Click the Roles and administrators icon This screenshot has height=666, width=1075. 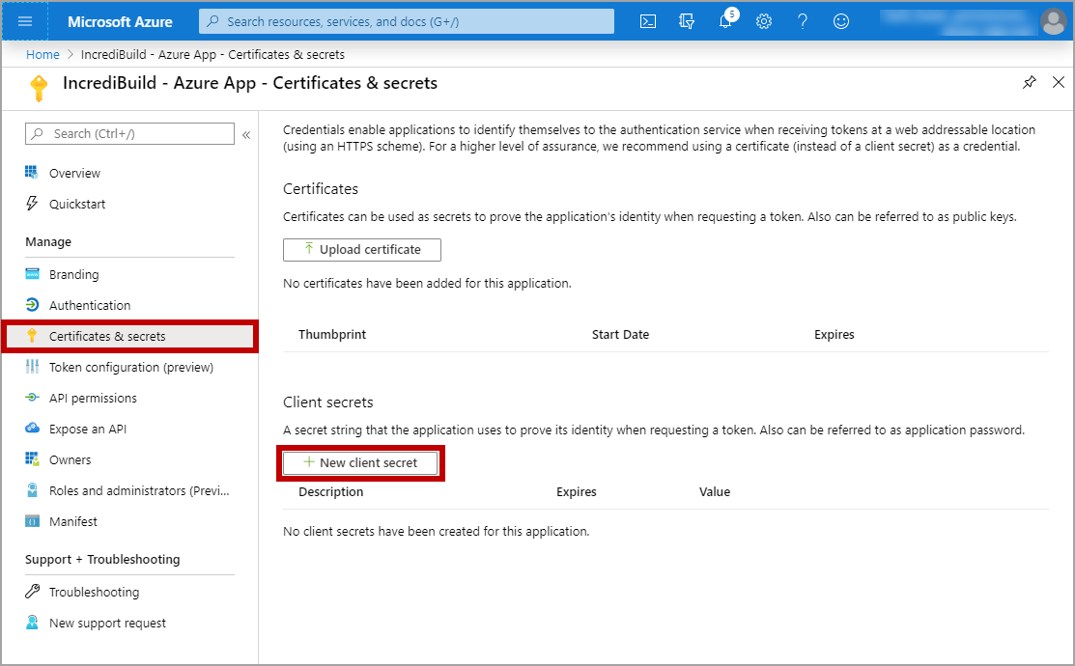32,490
